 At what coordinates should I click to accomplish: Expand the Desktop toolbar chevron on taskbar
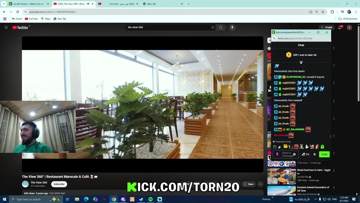click(272, 198)
